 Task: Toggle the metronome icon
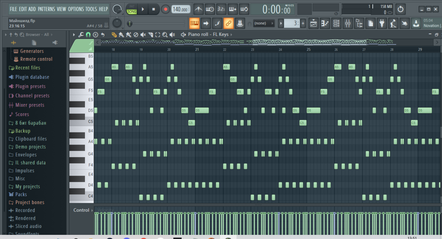pyautogui.click(x=198, y=9)
